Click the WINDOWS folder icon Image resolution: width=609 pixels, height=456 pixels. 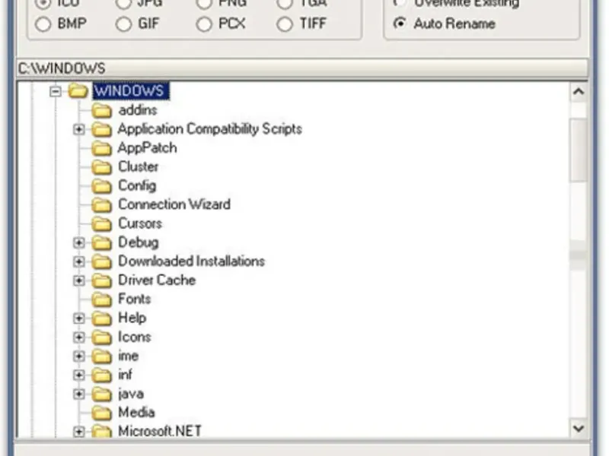(78, 91)
